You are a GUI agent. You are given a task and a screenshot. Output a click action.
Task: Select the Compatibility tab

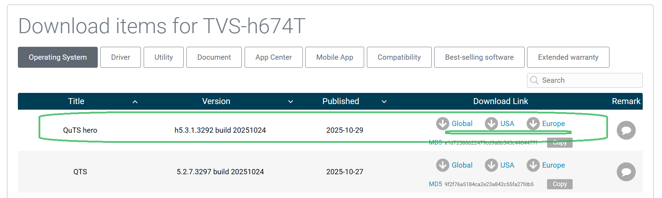click(x=399, y=57)
